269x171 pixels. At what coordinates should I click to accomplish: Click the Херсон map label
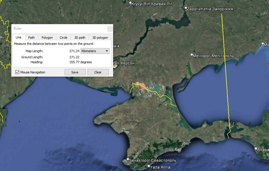coord(127,63)
